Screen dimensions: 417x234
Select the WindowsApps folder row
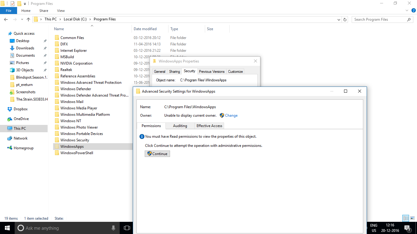[x=93, y=147]
